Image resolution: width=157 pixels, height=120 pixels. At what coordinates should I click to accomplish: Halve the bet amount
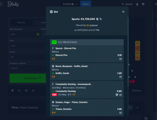pos(44,34)
